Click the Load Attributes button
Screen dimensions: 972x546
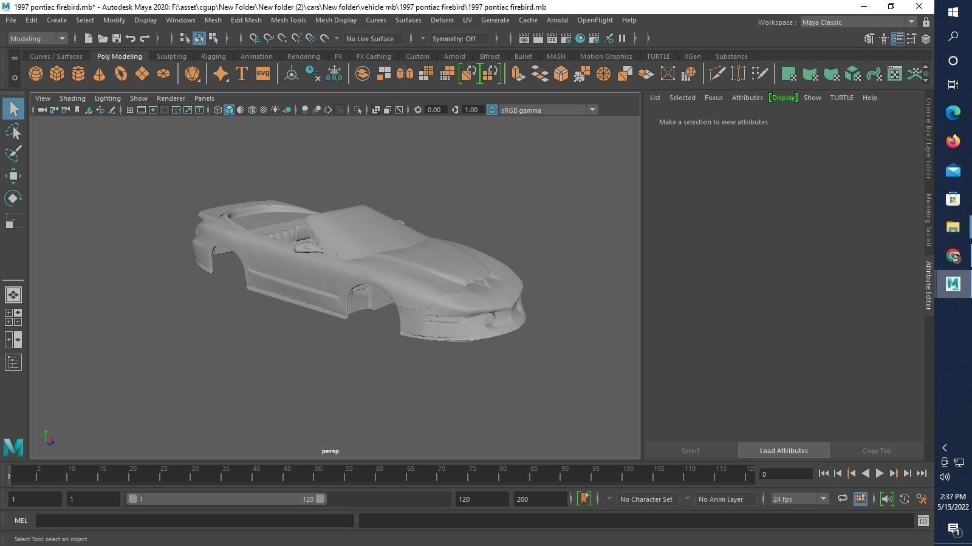coord(784,451)
